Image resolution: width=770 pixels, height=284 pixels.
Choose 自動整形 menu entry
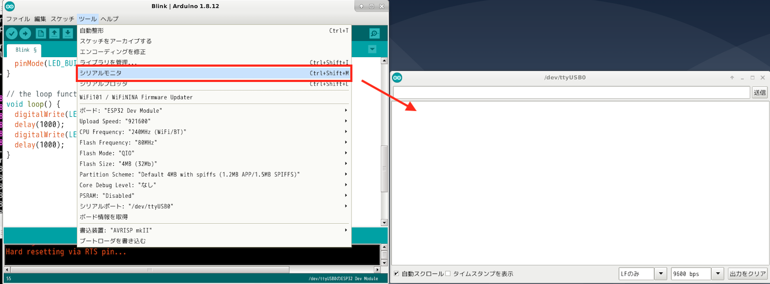[x=212, y=31]
